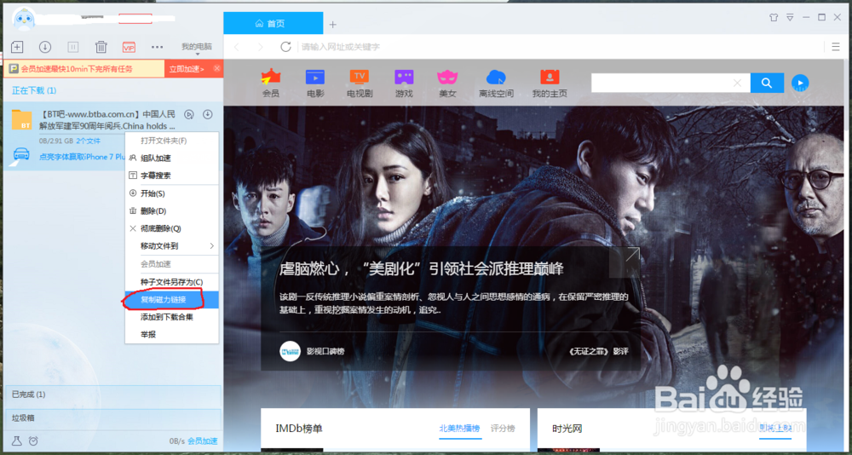Expand the 我的电脑 dropdown

197,49
